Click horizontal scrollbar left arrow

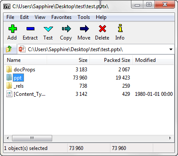tap(8, 138)
